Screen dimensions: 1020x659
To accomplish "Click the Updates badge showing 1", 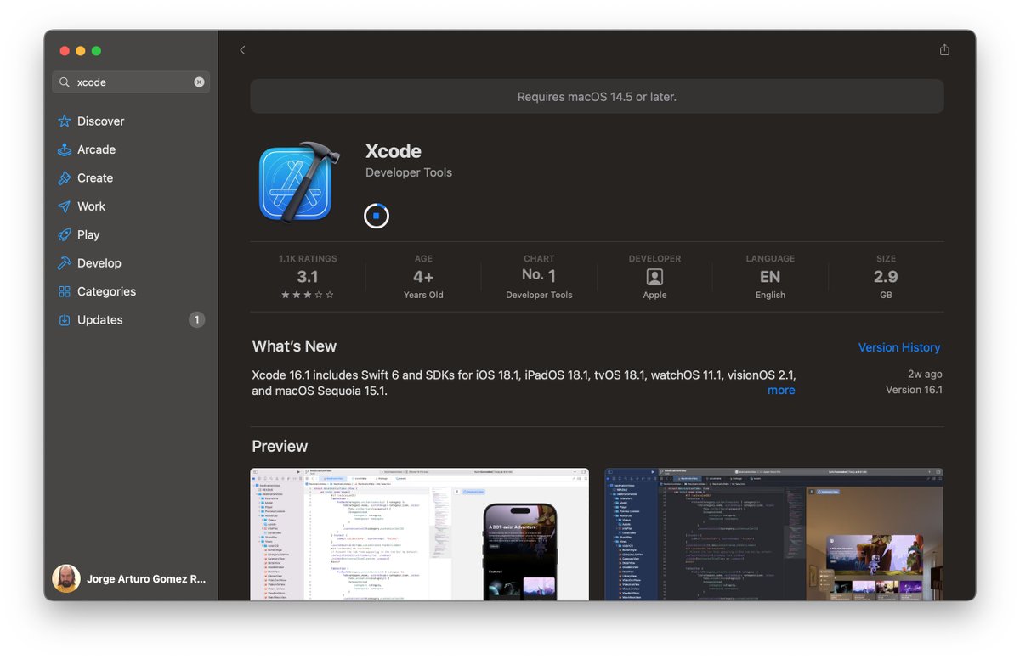I will [x=196, y=320].
